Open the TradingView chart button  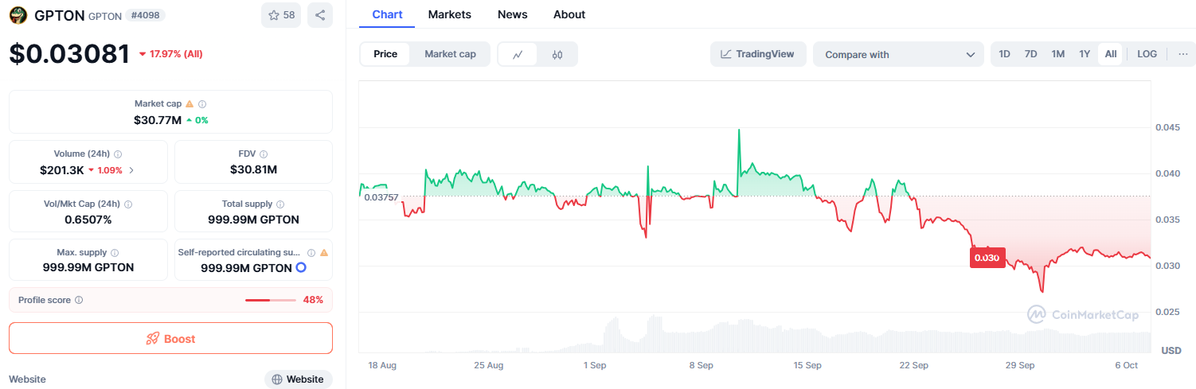click(757, 54)
